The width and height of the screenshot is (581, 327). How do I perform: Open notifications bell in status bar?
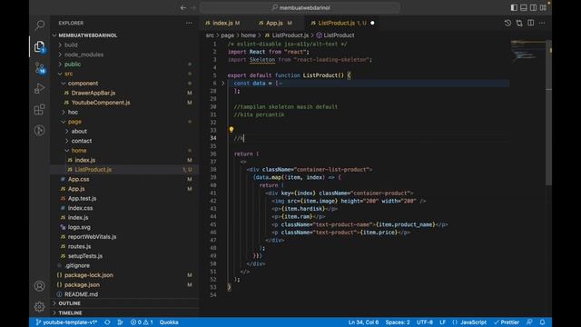(543, 322)
